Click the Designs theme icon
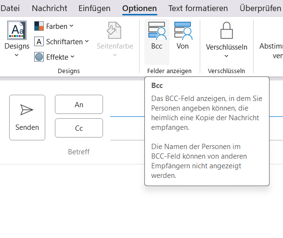 [x=17, y=30]
